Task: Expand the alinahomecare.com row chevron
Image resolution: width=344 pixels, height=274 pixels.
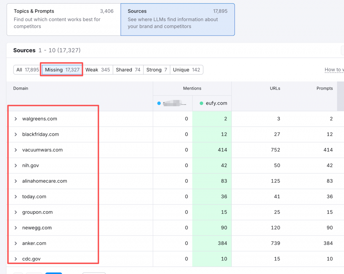Action: coord(16,181)
